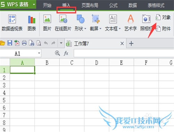Expand the Text Box (文本框) dropdown arrow
Viewport: 174px width, 132px height.
(120, 28)
